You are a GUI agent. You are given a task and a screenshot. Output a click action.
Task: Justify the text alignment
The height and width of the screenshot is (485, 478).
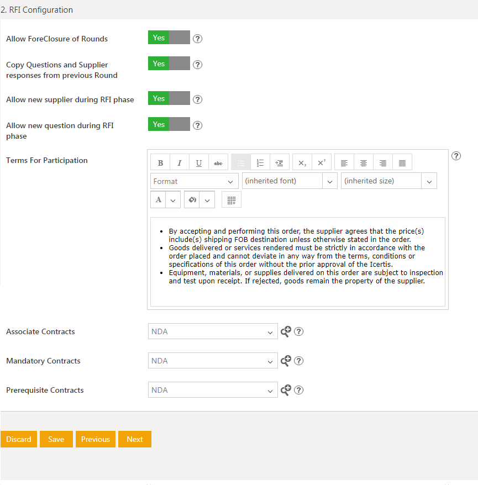(x=402, y=162)
